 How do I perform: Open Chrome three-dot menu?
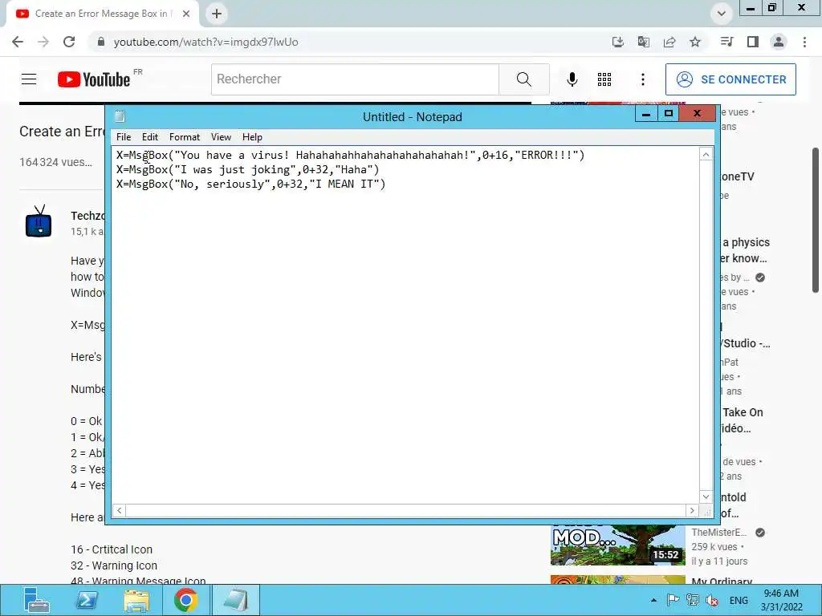(804, 42)
